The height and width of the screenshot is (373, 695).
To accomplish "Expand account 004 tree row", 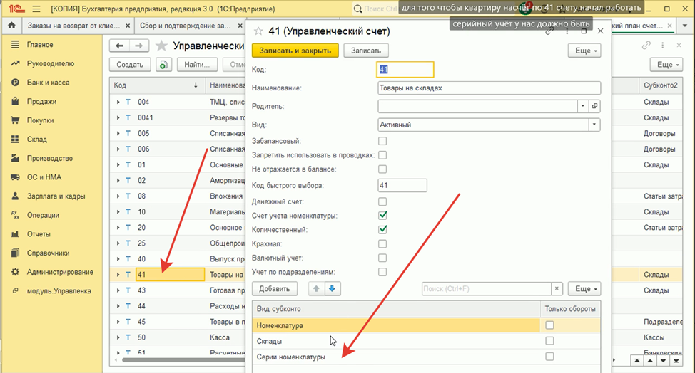I will click(x=118, y=102).
